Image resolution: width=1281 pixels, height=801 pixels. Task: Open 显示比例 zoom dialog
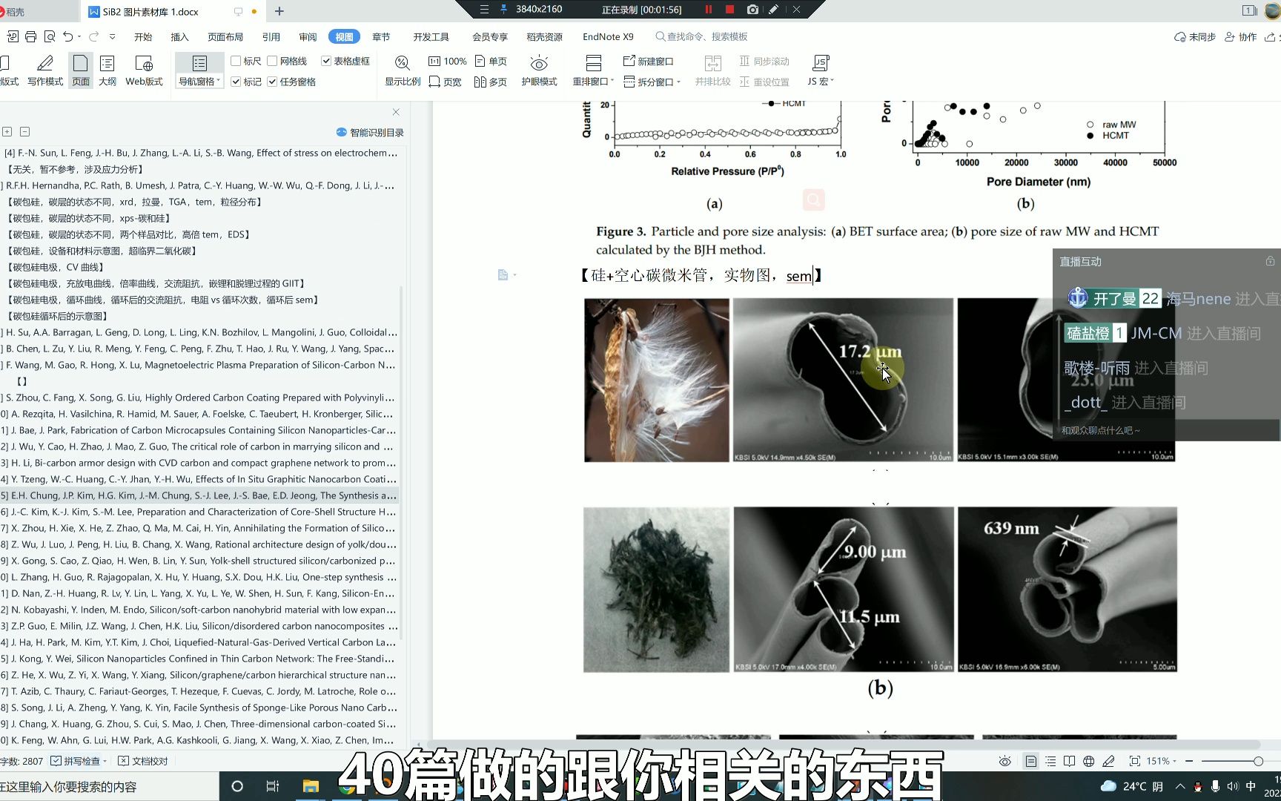(x=403, y=71)
